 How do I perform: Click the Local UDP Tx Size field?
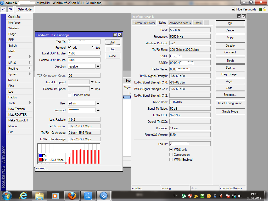[x=84, y=53]
